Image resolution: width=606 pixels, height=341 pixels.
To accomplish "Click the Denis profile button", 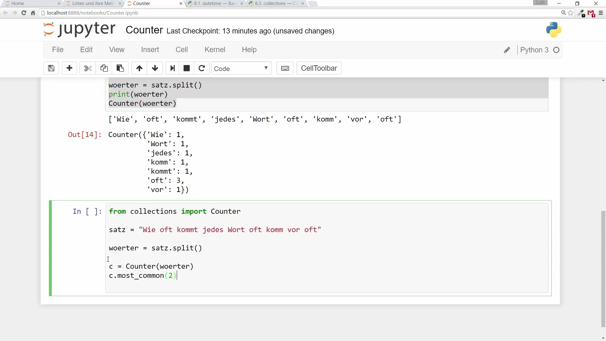I will pos(540,3).
